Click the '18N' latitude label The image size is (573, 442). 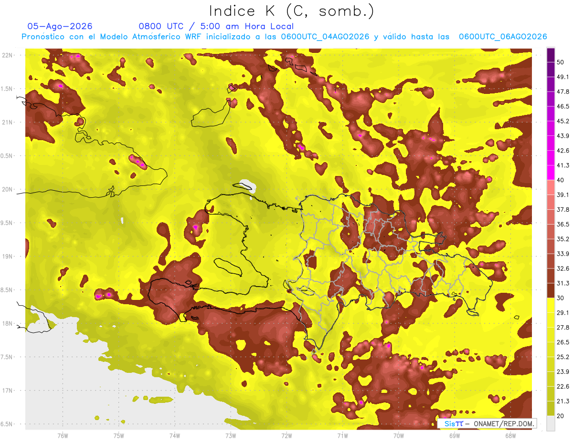(x=8, y=324)
